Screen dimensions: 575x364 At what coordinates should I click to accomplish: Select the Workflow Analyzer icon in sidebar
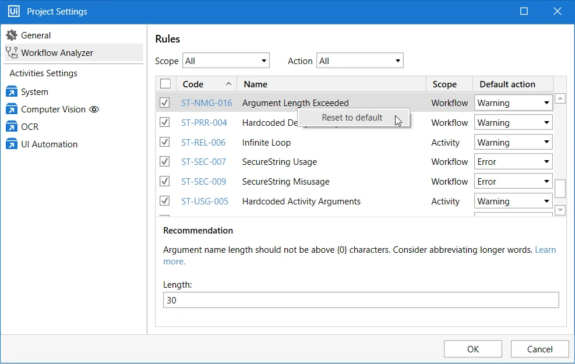[x=12, y=53]
